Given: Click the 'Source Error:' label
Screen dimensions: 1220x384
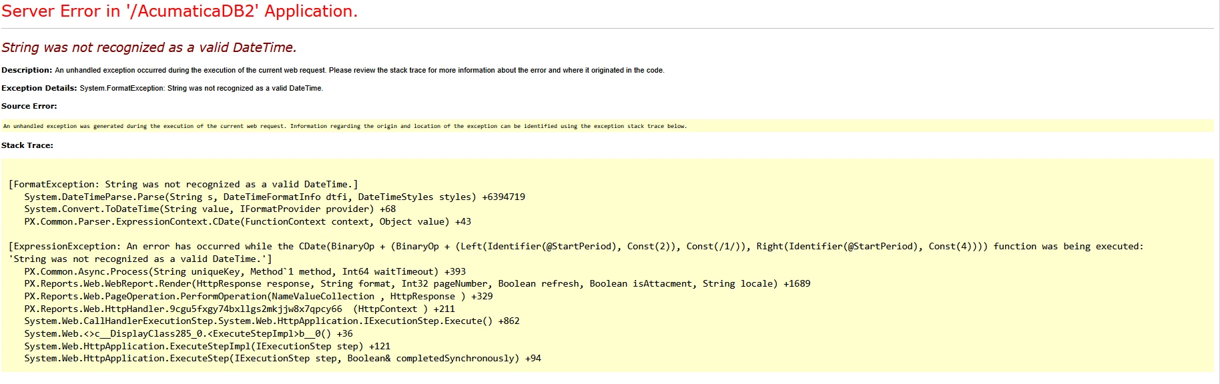Looking at the screenshot, I should [x=29, y=106].
